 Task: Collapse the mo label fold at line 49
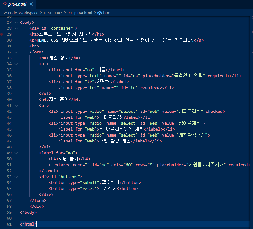click(16, 153)
